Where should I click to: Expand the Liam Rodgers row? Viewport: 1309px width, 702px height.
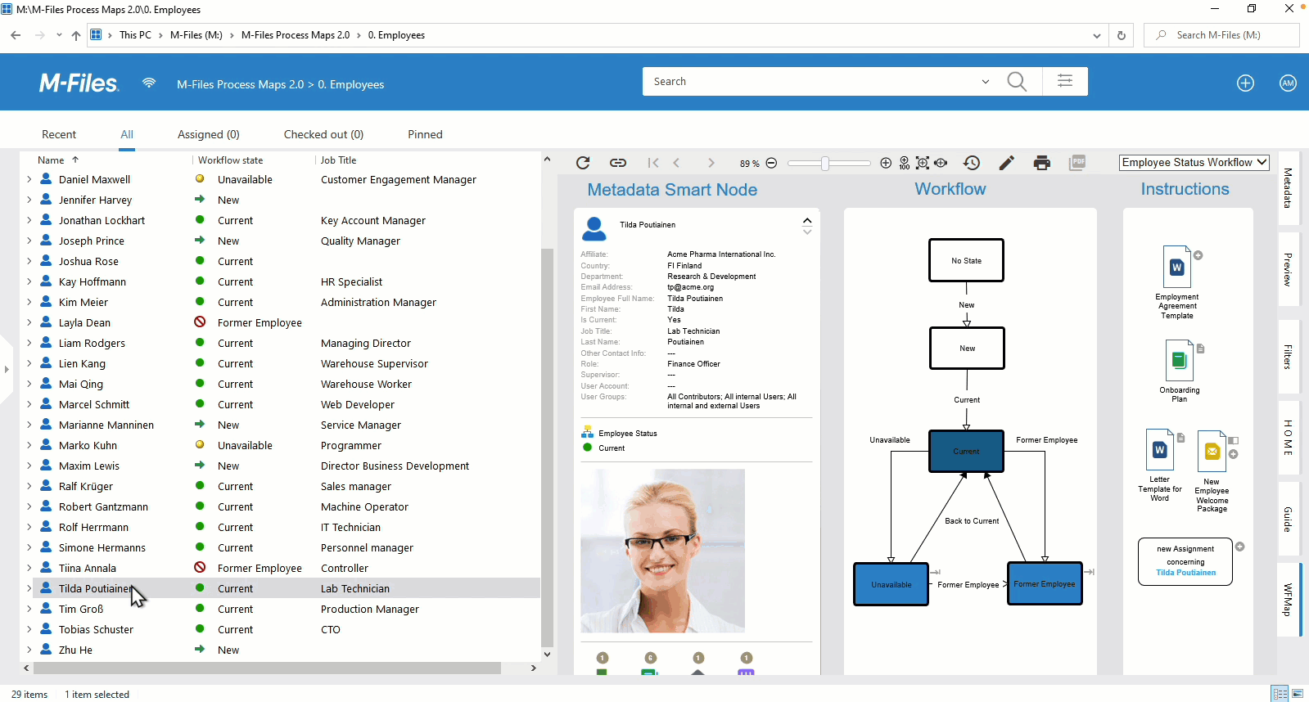point(29,343)
